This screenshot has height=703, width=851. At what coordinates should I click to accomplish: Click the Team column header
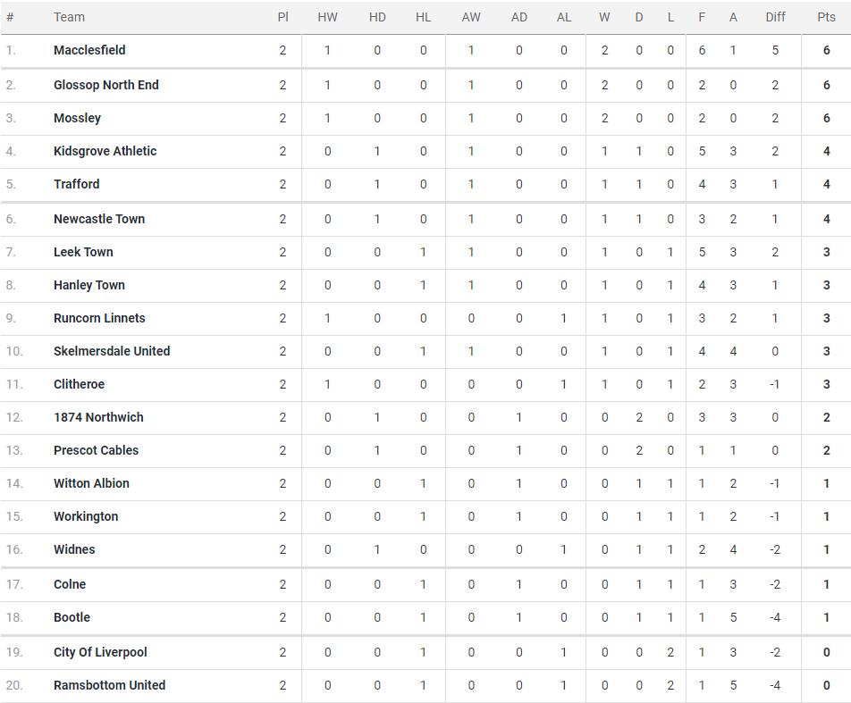click(69, 17)
